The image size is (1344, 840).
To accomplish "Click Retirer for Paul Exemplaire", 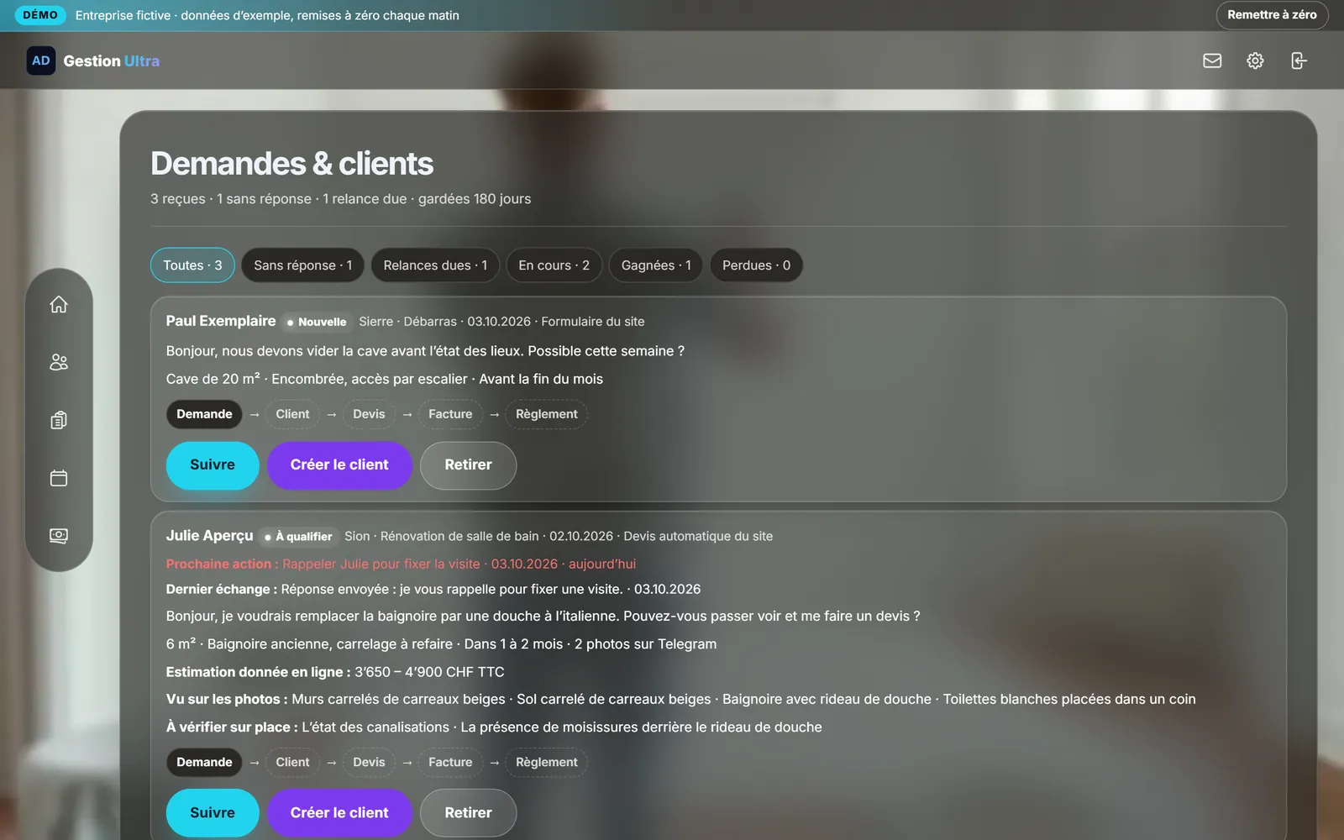I will (468, 465).
